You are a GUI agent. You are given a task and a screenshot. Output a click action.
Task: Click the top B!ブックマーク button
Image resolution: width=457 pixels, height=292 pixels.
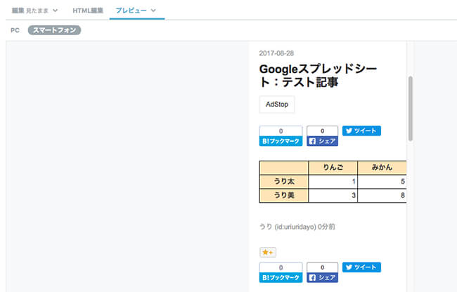point(281,141)
